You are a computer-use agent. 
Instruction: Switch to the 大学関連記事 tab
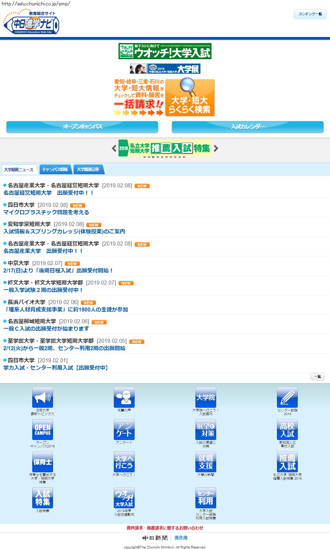click(x=88, y=170)
